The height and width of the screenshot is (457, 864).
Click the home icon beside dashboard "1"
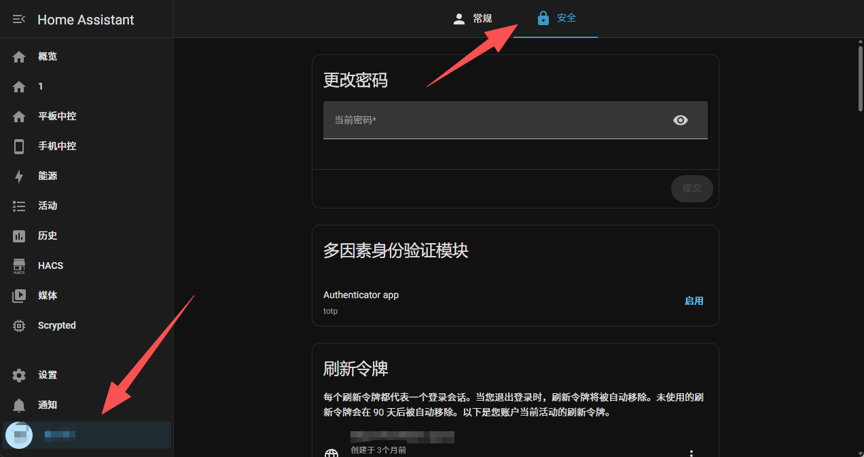[x=19, y=87]
